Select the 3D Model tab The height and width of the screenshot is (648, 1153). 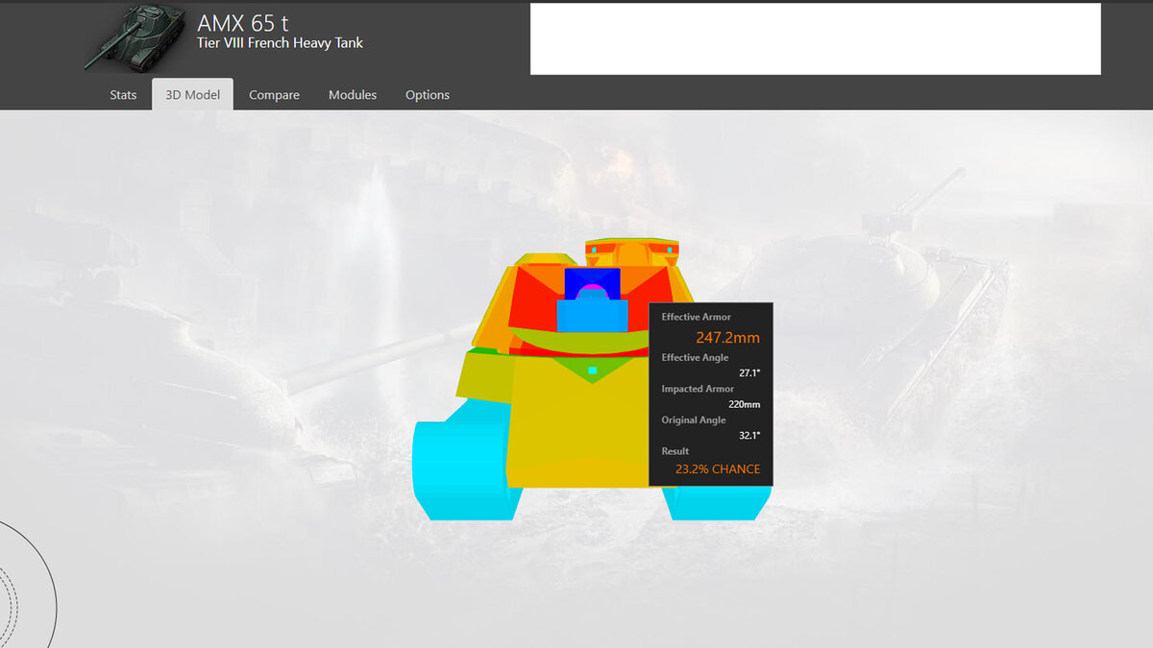[192, 94]
